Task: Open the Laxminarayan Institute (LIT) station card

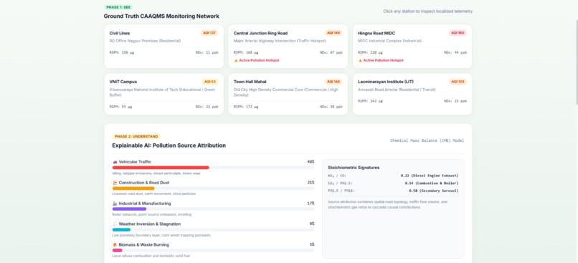Action: point(412,94)
